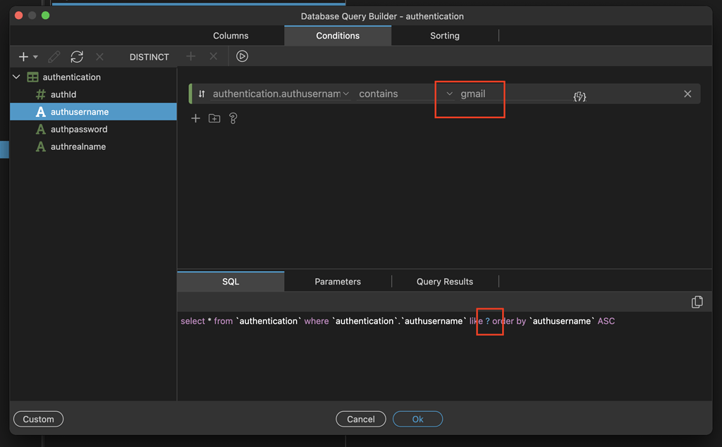
Task: Click the Custom button
Action: click(37, 419)
